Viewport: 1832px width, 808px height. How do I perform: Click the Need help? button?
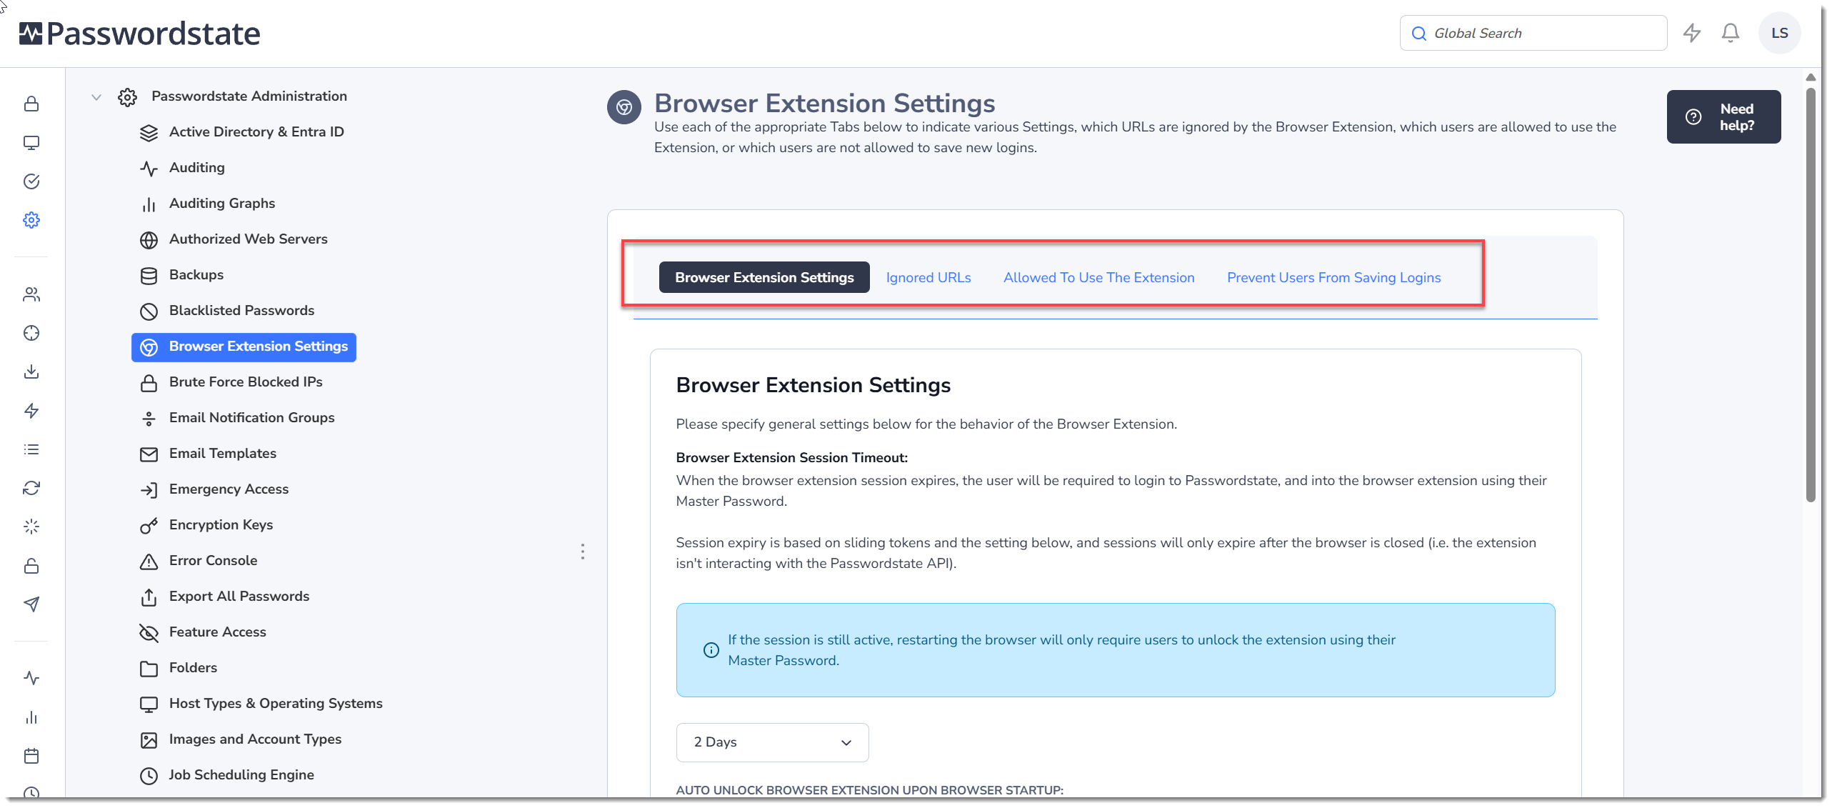pyautogui.click(x=1723, y=116)
